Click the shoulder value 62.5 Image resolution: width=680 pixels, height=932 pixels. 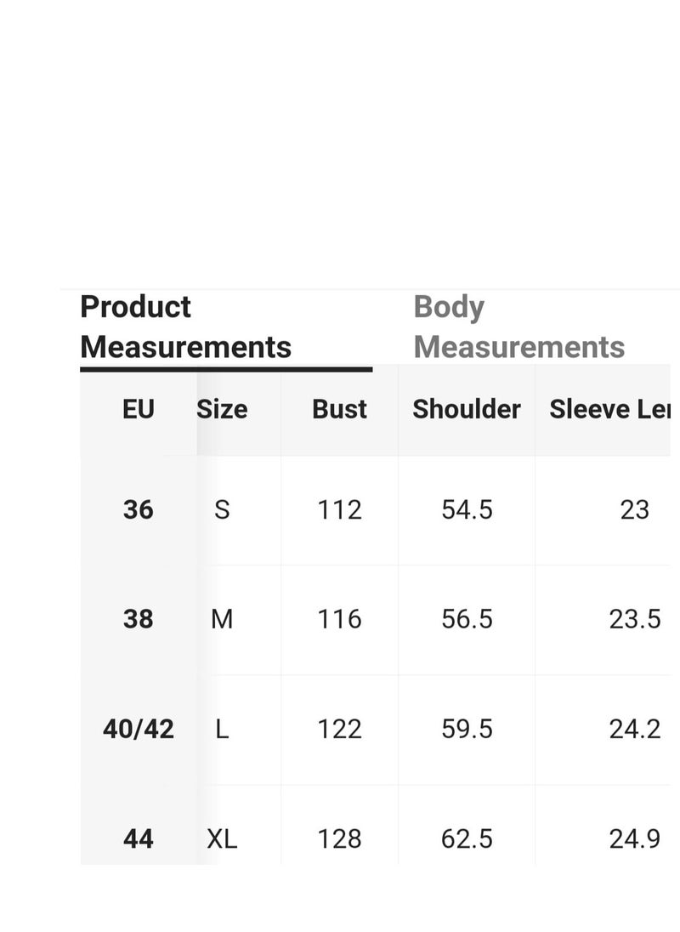point(467,839)
